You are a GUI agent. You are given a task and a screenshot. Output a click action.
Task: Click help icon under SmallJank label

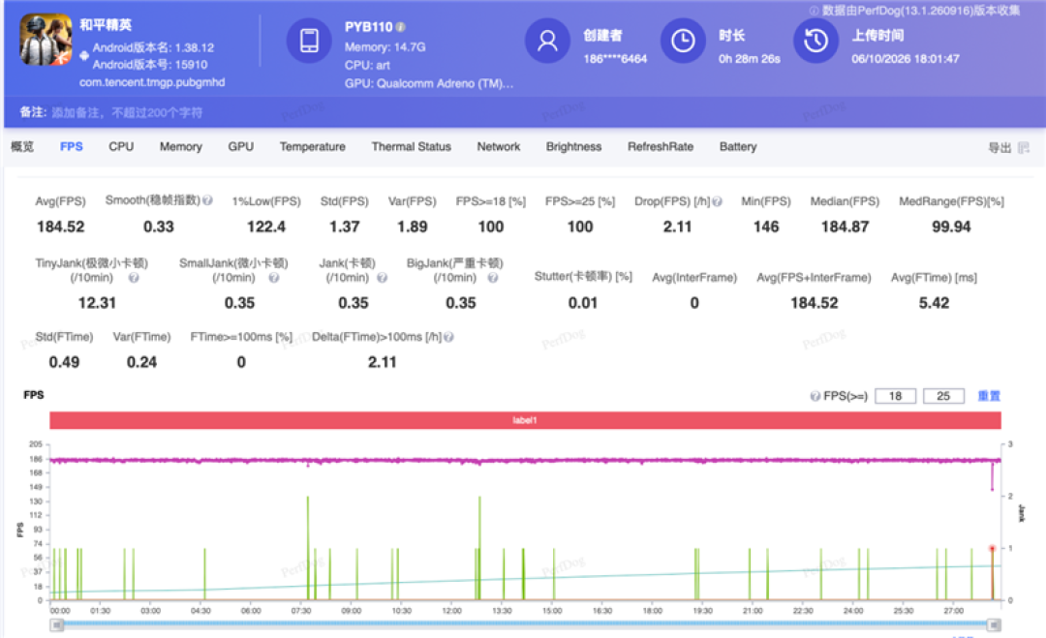pos(273,277)
